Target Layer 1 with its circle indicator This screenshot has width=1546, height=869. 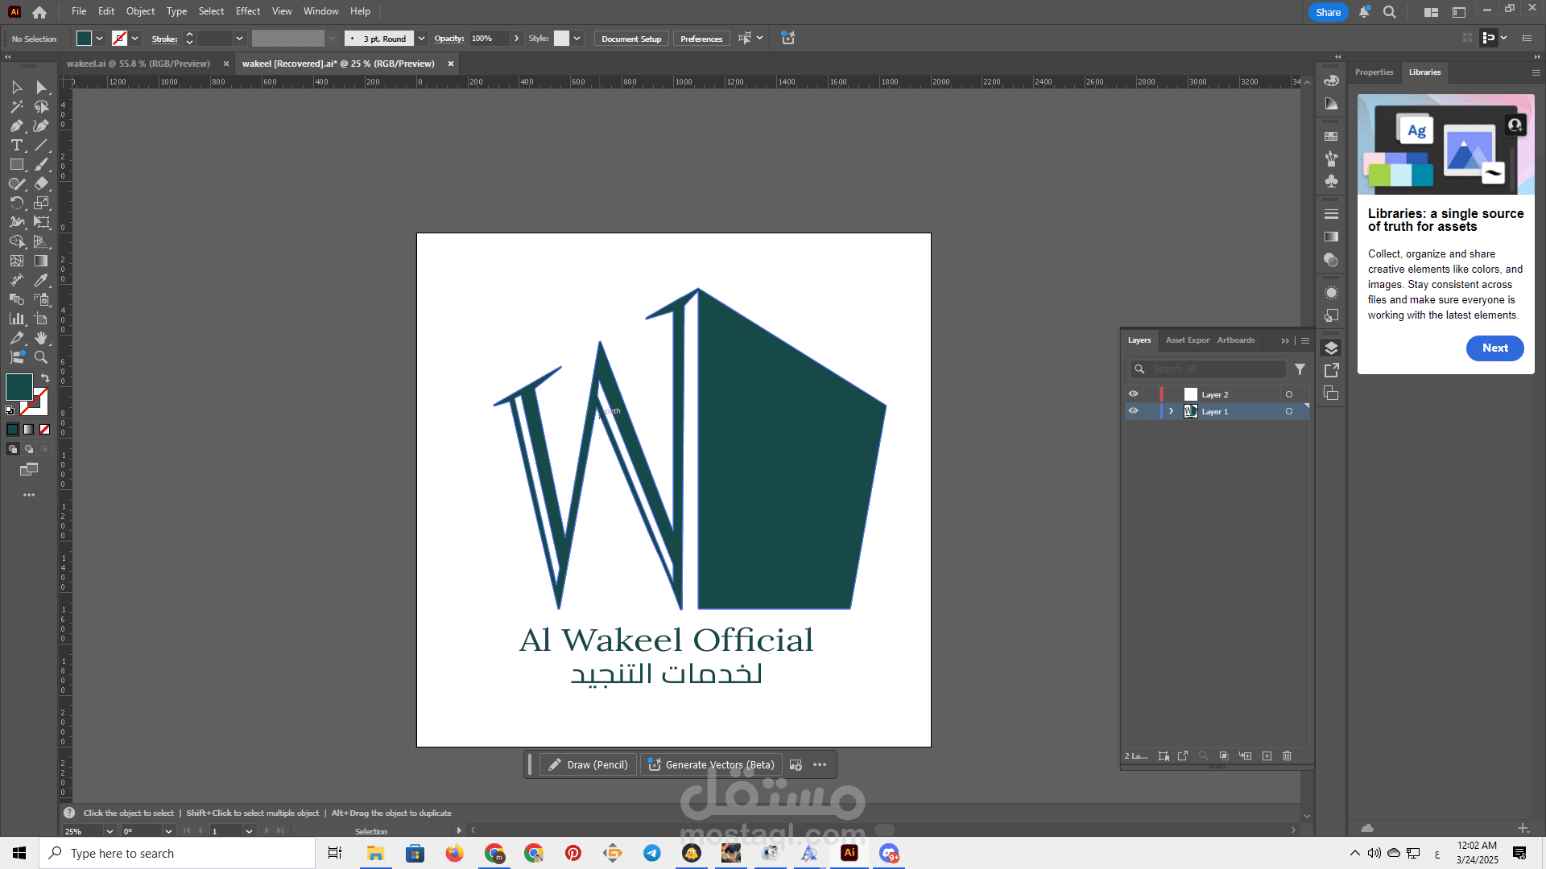(x=1289, y=411)
